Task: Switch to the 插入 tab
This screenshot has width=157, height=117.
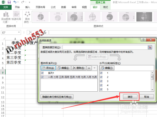Action: click(x=28, y=7)
